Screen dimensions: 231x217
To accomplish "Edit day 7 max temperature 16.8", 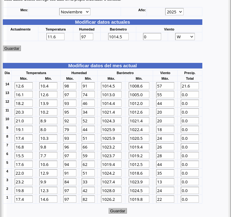I will (x=24, y=147).
